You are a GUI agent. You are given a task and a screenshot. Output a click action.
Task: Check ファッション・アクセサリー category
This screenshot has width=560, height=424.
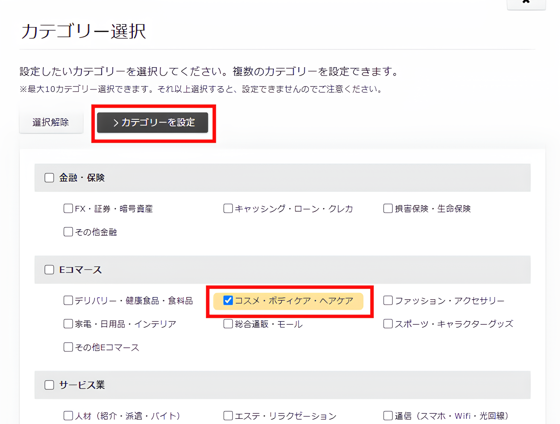tap(388, 301)
